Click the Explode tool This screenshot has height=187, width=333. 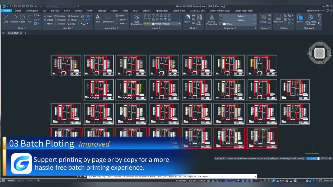coord(60,16)
